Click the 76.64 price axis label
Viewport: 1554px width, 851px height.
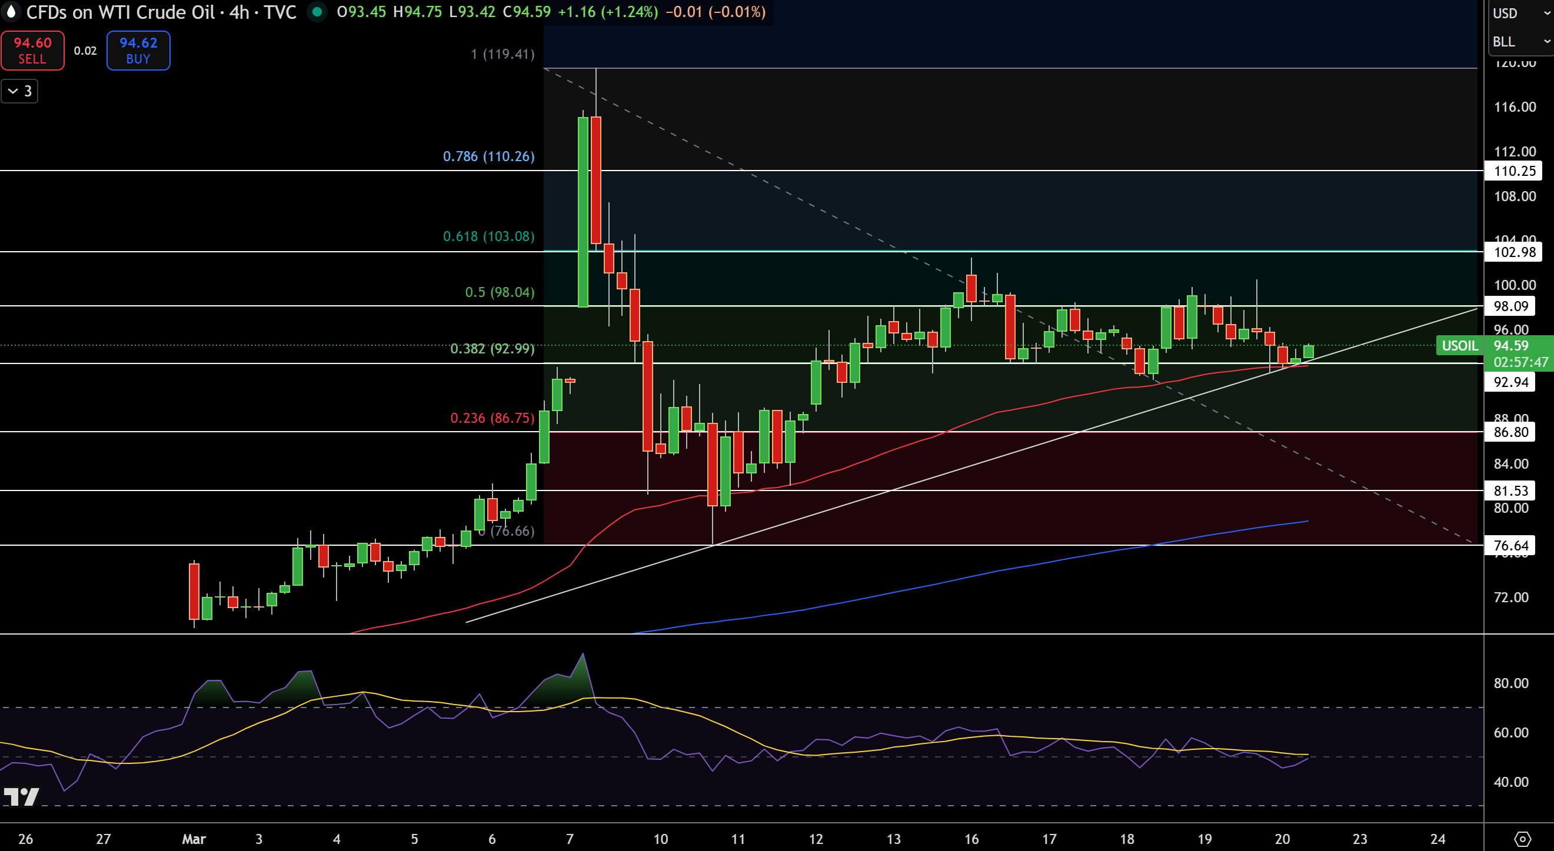pos(1510,546)
